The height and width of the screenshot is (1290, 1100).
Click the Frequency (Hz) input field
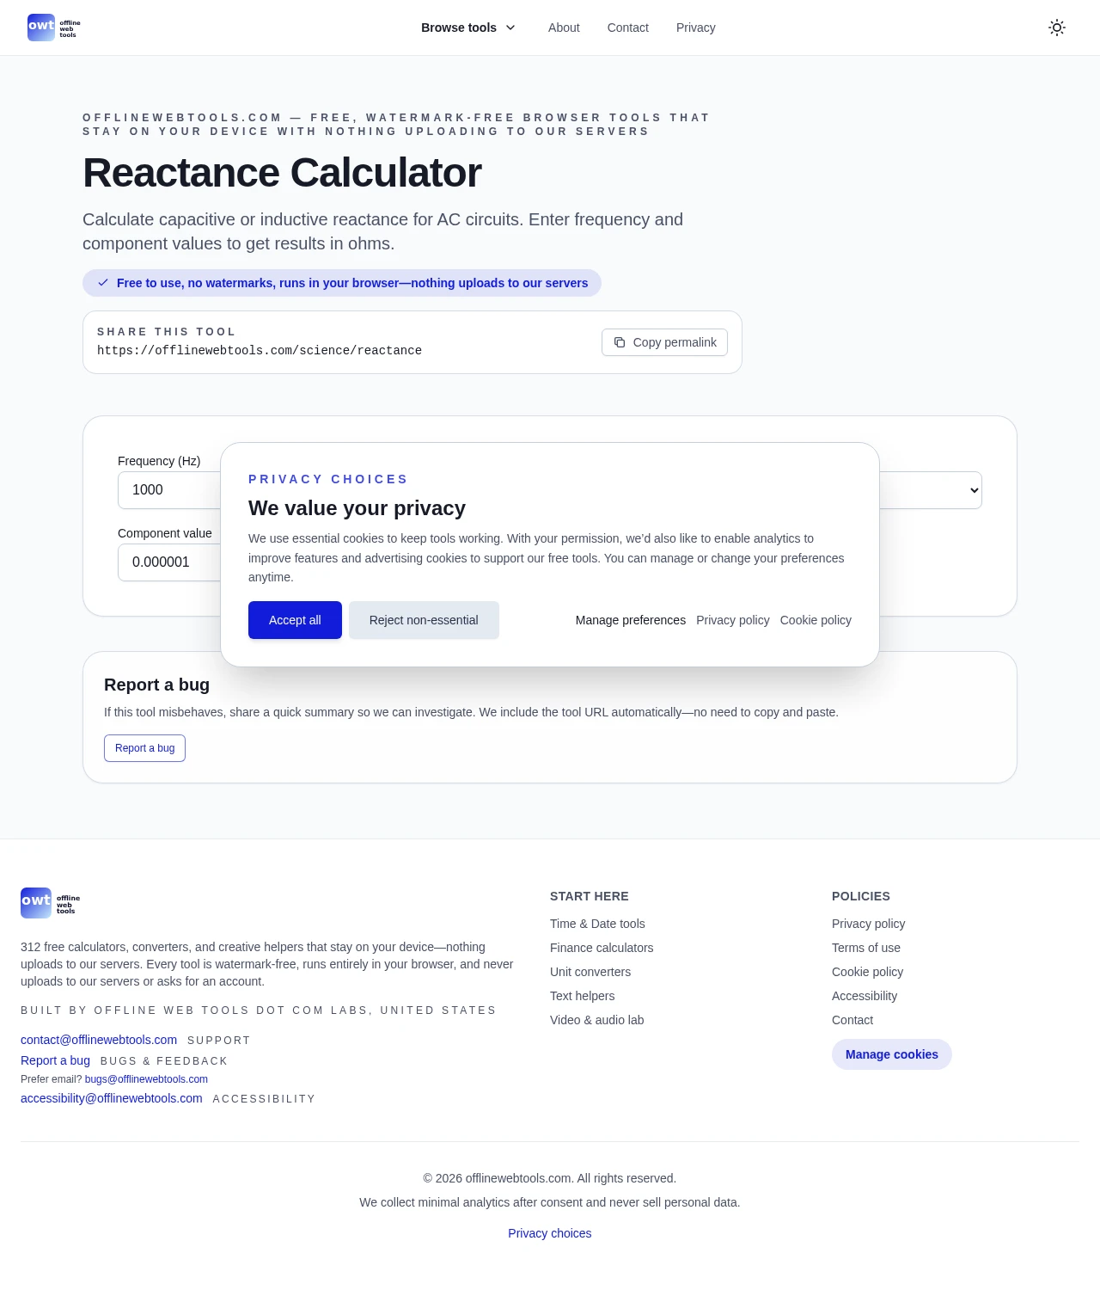coord(169,490)
